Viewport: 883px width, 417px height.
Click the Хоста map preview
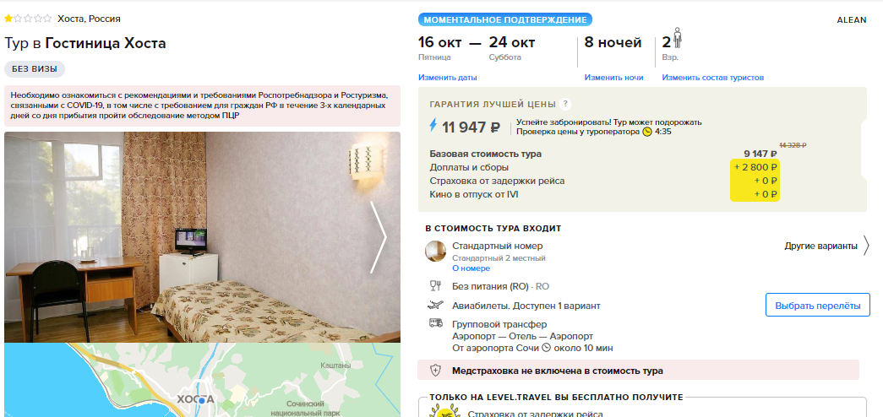pos(202,380)
